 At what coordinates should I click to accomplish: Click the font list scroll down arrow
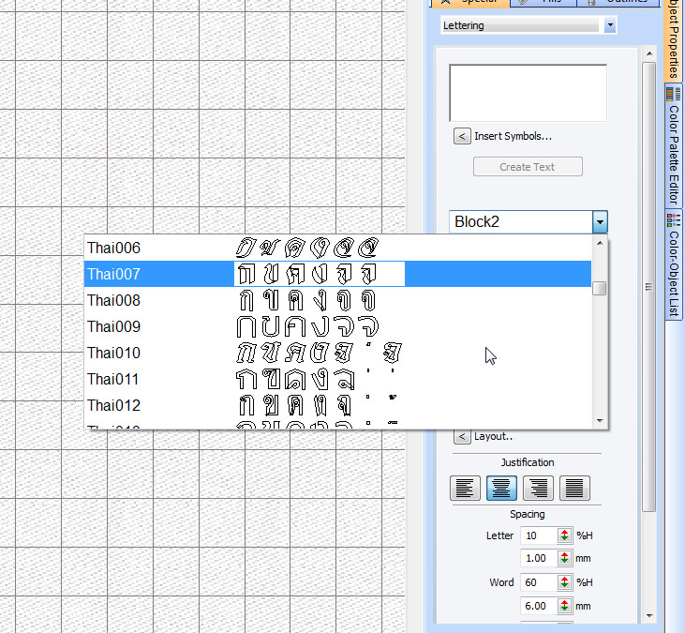tap(600, 420)
